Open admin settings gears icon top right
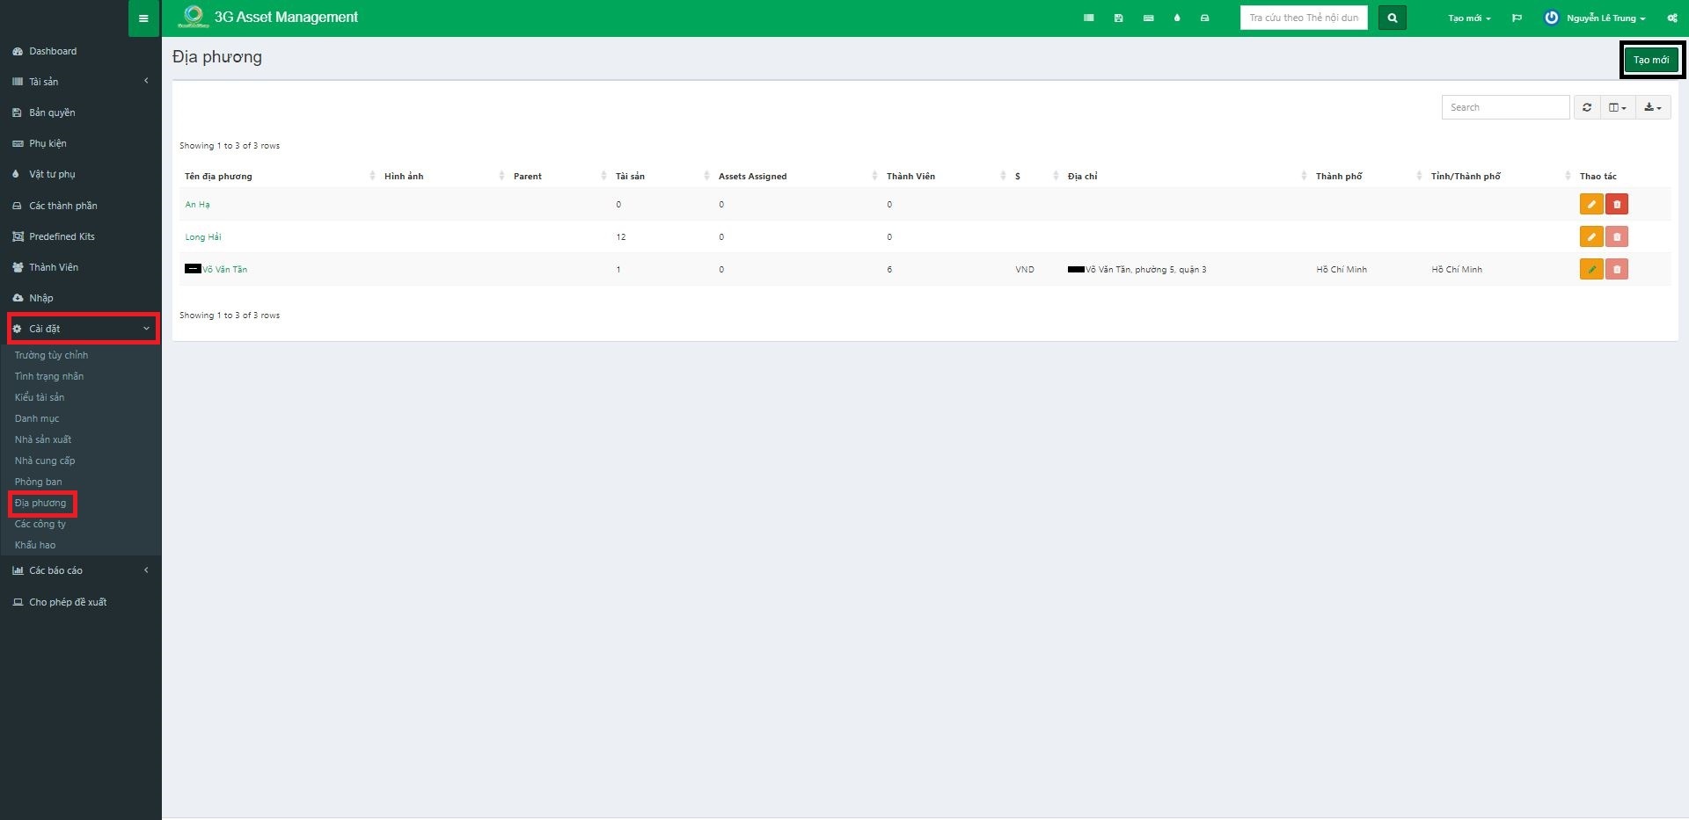1689x820 pixels. click(1671, 18)
